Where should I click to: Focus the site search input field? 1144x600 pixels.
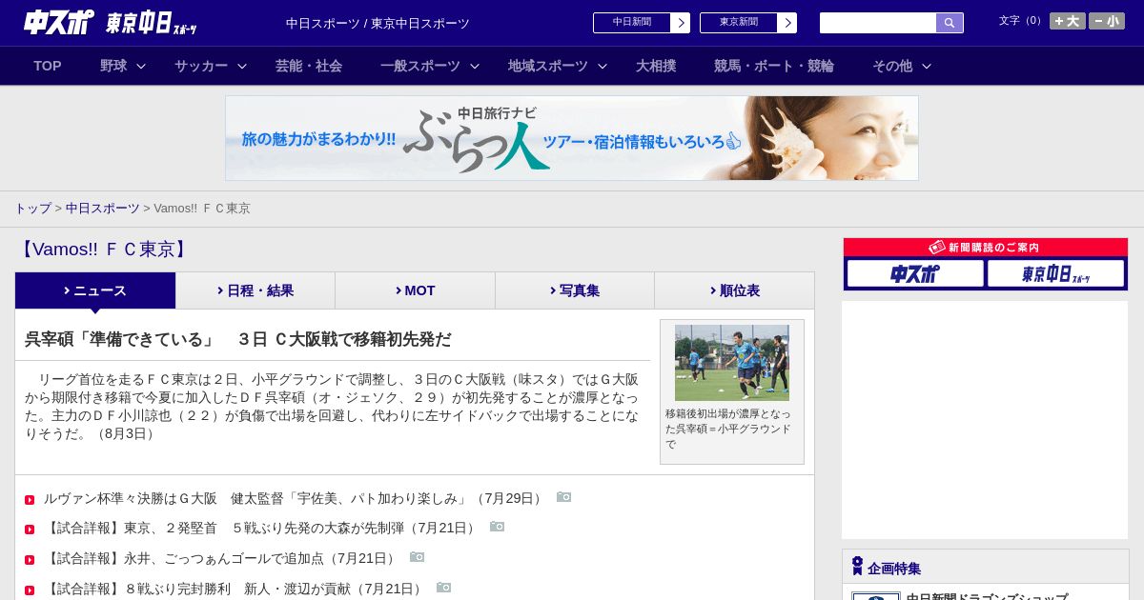[x=878, y=23]
